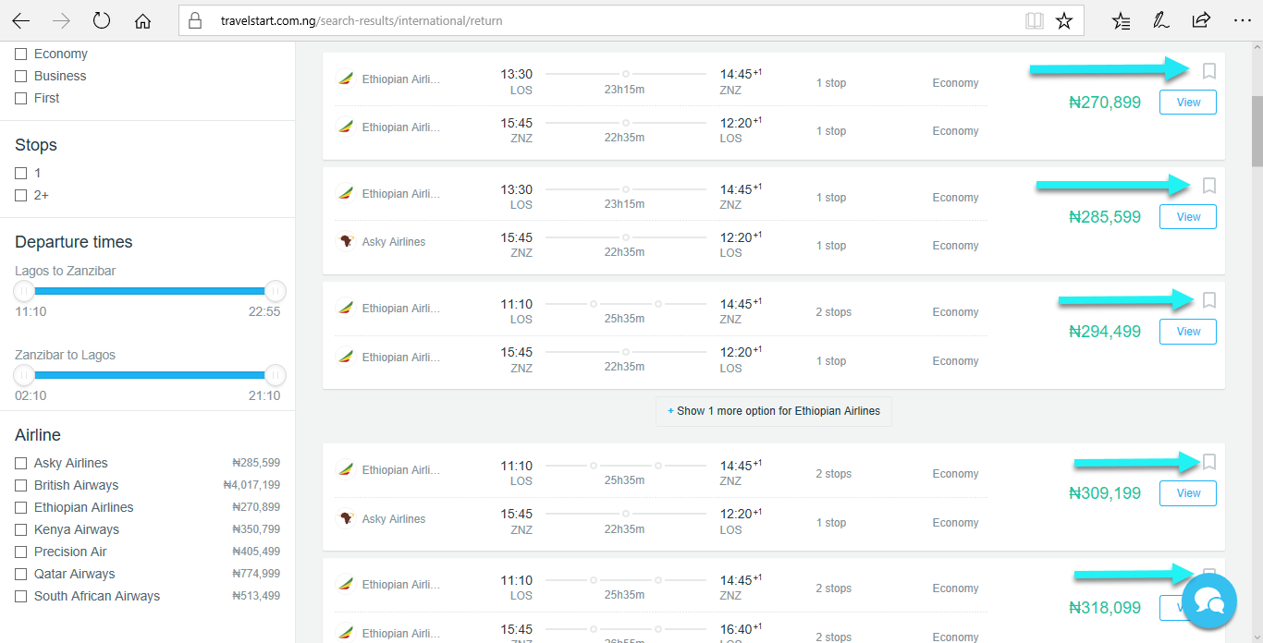Tick the Business cabin checkbox
The height and width of the screenshot is (643, 1263).
[21, 76]
